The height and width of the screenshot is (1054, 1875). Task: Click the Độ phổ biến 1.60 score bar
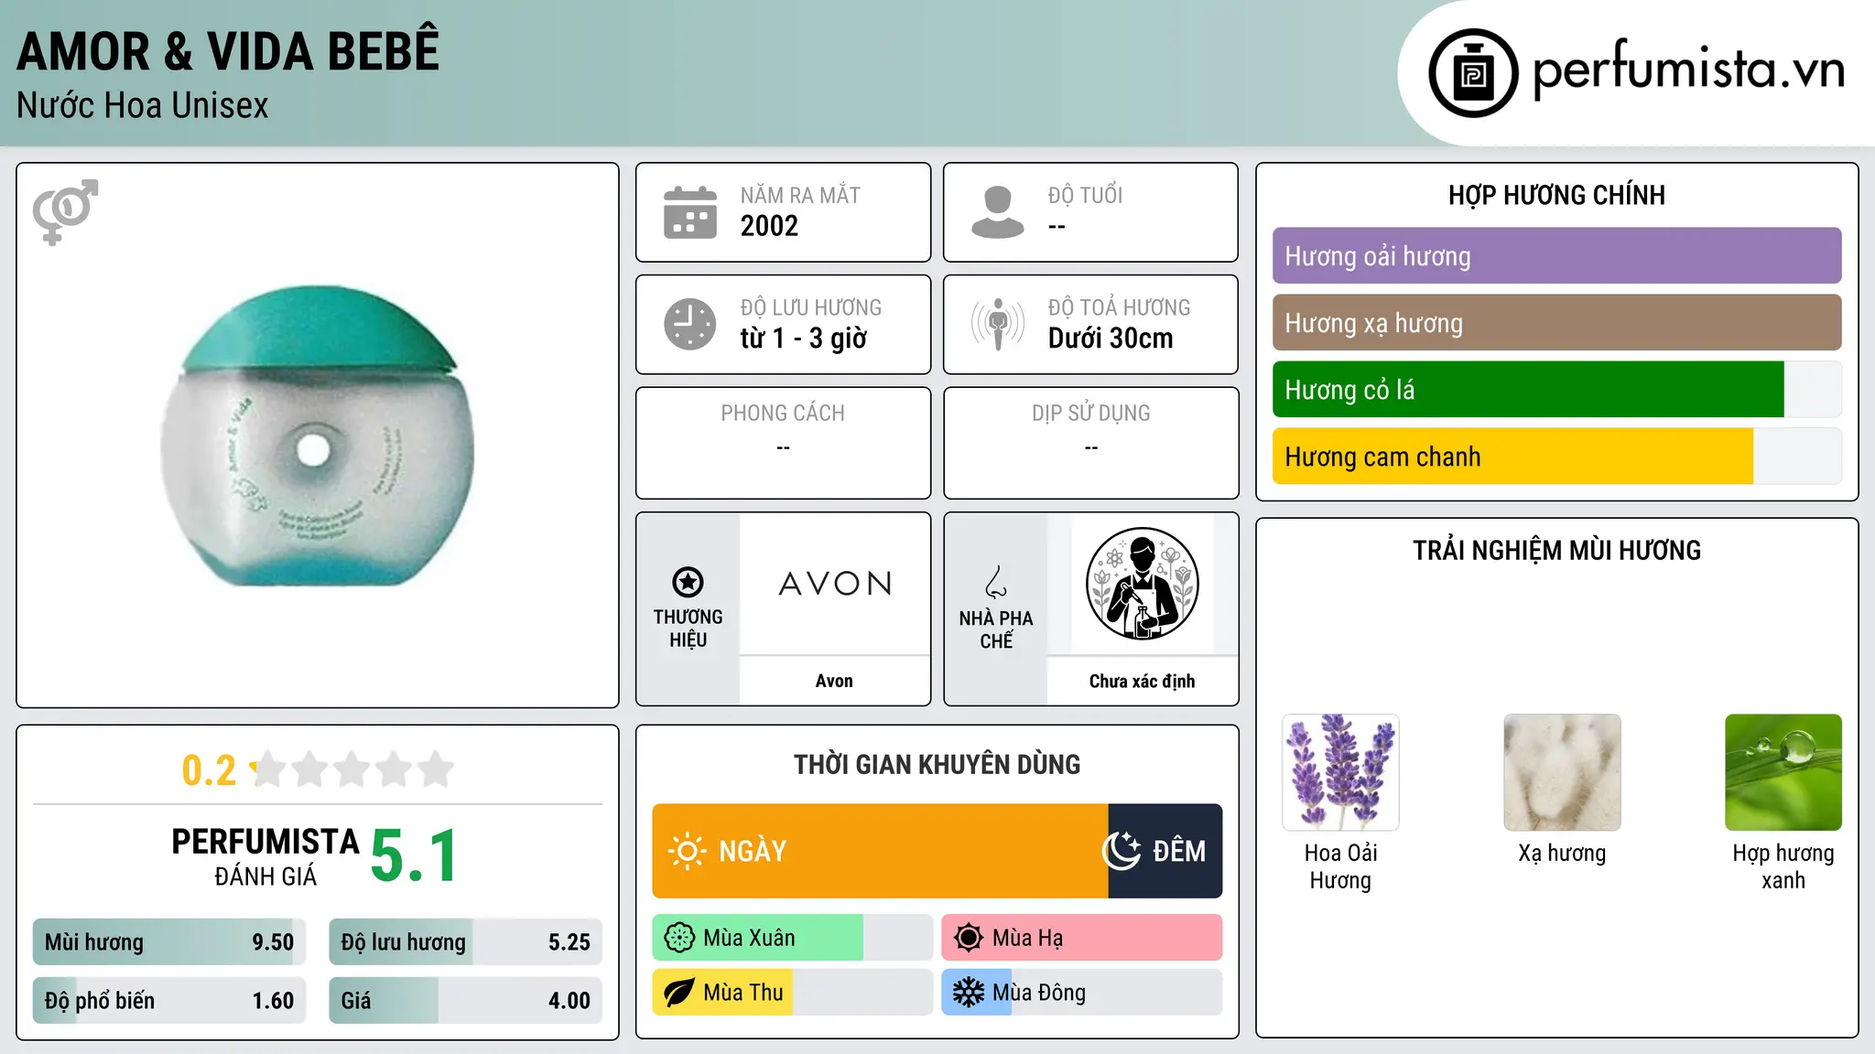169,1001
